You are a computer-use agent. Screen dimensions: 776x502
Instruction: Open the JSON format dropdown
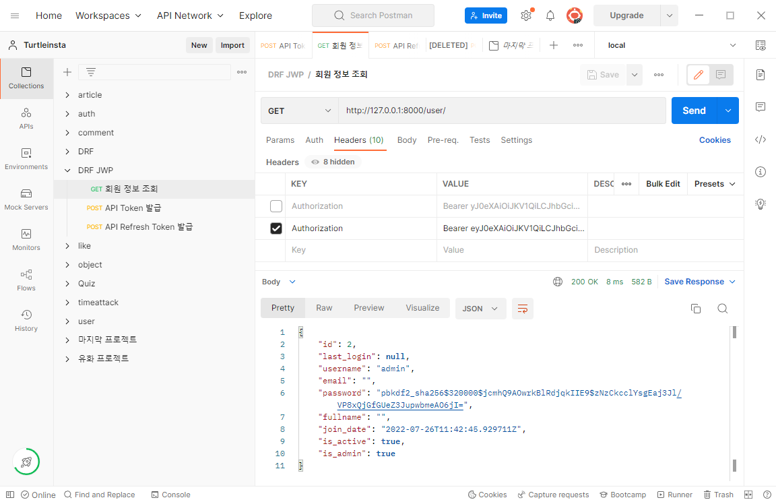480,309
